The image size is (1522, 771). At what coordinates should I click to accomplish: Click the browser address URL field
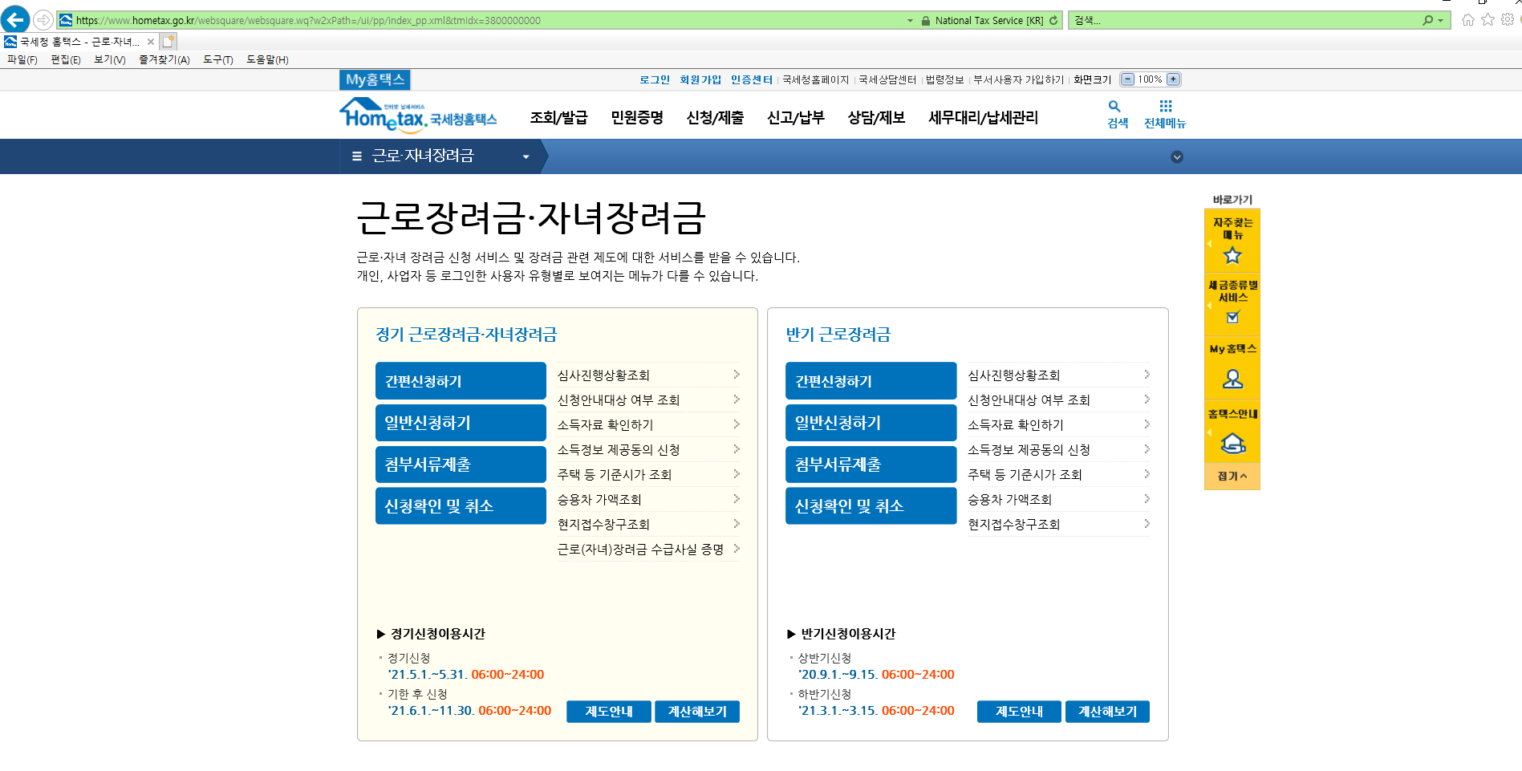click(x=481, y=21)
